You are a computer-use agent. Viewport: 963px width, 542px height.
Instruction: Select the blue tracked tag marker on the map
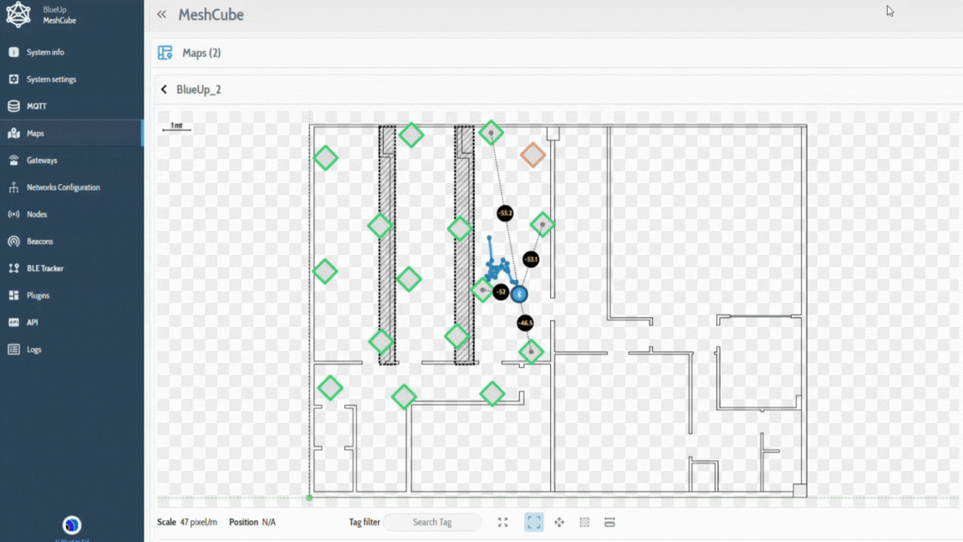[520, 294]
